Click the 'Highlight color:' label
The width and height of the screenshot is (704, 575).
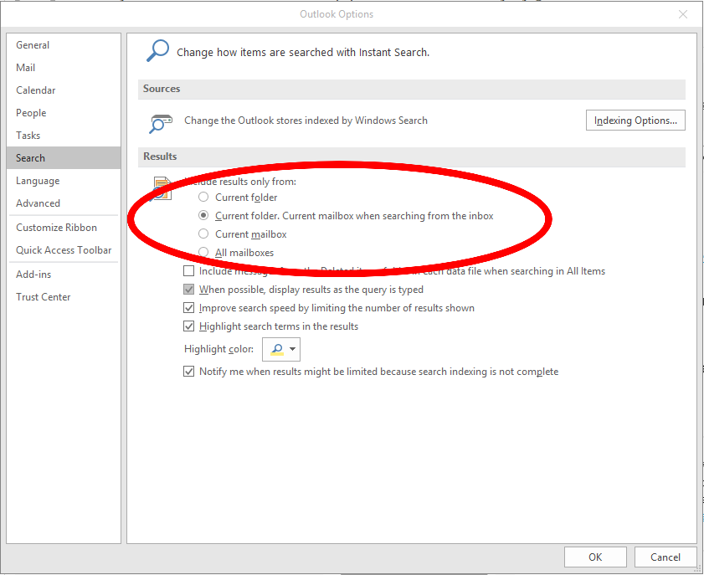[x=218, y=349]
